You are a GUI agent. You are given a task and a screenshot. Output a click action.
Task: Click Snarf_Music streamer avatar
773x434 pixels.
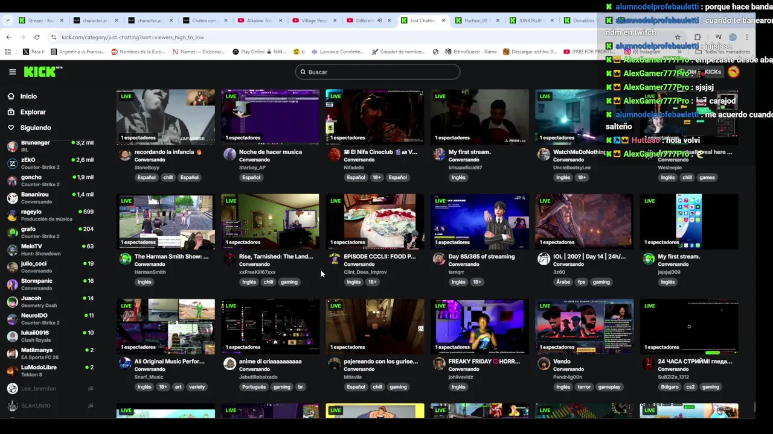click(x=125, y=363)
